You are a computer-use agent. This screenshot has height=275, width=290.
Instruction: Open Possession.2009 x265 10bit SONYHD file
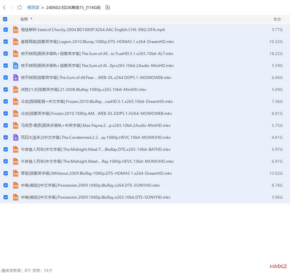[96, 197]
